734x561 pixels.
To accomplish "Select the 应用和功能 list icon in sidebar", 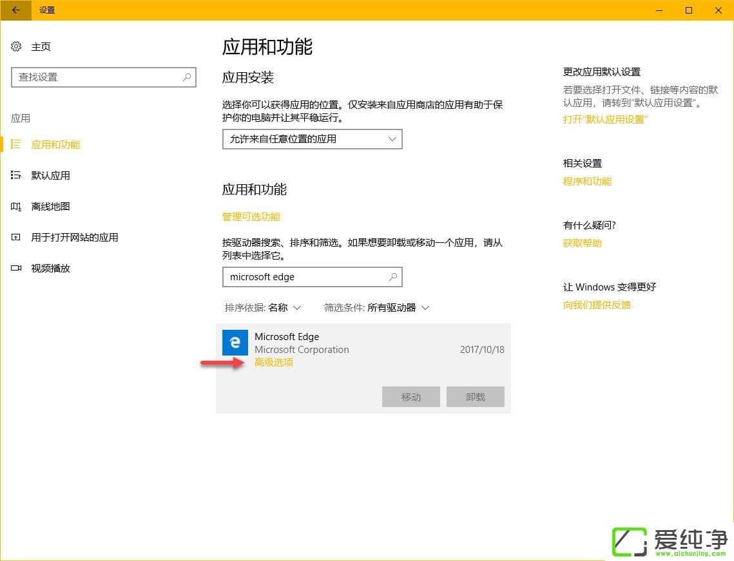I will (x=16, y=144).
